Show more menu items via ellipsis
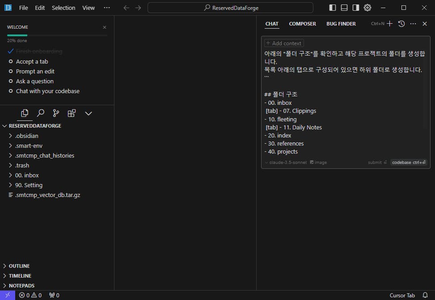Image resolution: width=435 pixels, height=300 pixels. [x=106, y=8]
